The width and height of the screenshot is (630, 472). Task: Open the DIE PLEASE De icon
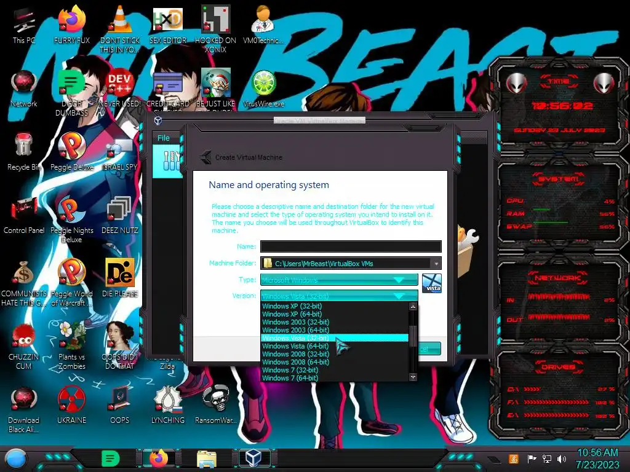tap(120, 278)
